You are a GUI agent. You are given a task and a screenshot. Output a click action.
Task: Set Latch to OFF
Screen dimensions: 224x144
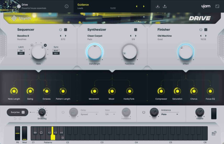tap(21, 53)
